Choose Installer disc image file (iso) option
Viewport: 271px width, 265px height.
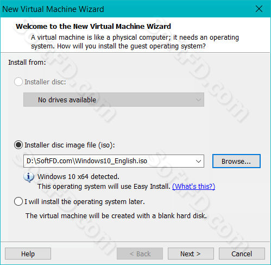(18, 145)
